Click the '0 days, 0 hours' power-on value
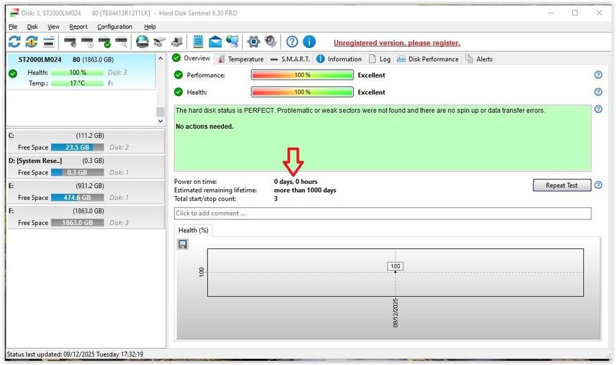616x365 pixels. [296, 181]
